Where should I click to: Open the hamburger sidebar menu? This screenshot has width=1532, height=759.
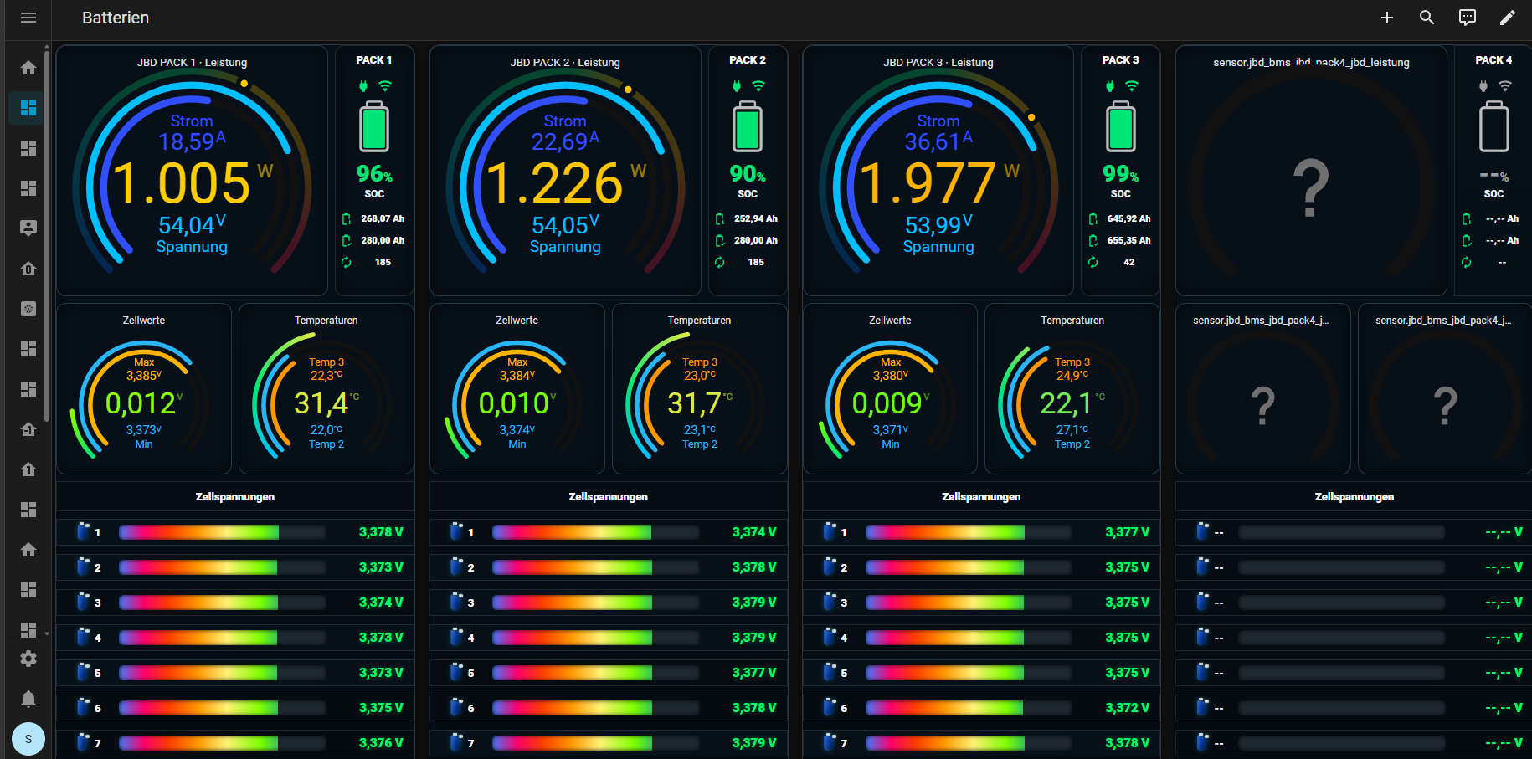[x=28, y=18]
